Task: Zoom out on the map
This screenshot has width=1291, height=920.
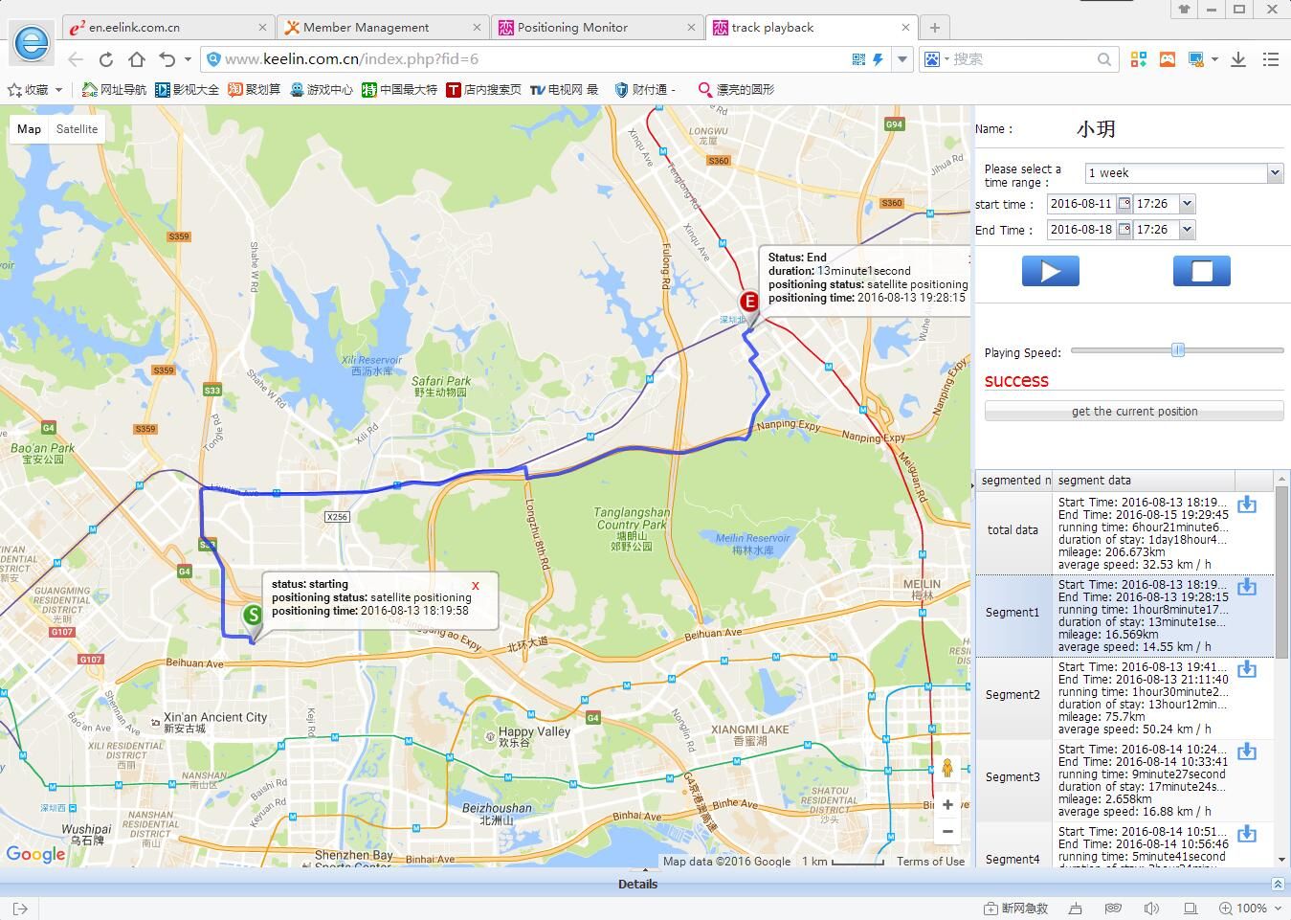Action: (x=947, y=831)
